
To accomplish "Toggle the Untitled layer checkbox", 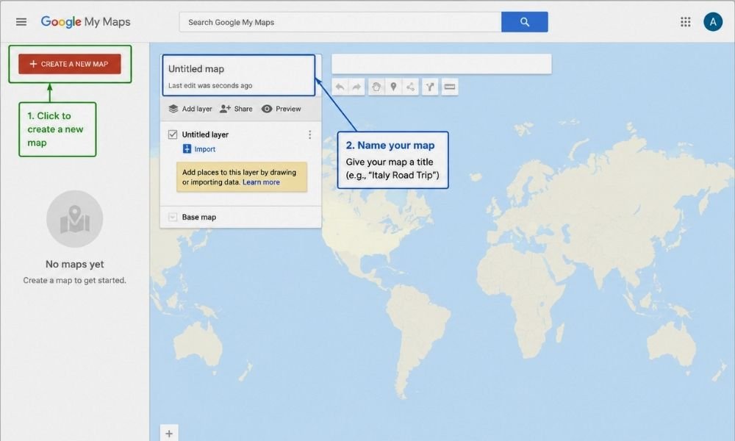I will point(173,135).
